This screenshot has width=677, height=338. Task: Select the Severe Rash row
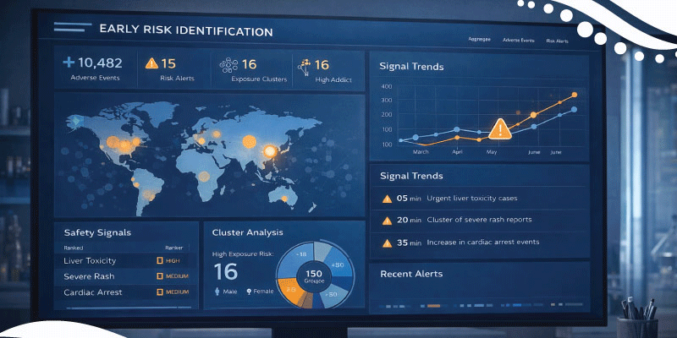pos(126,276)
